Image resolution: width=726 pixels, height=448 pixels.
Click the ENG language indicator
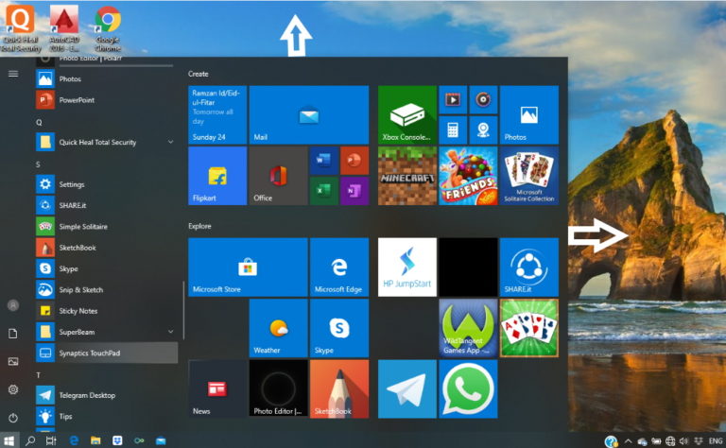point(716,441)
